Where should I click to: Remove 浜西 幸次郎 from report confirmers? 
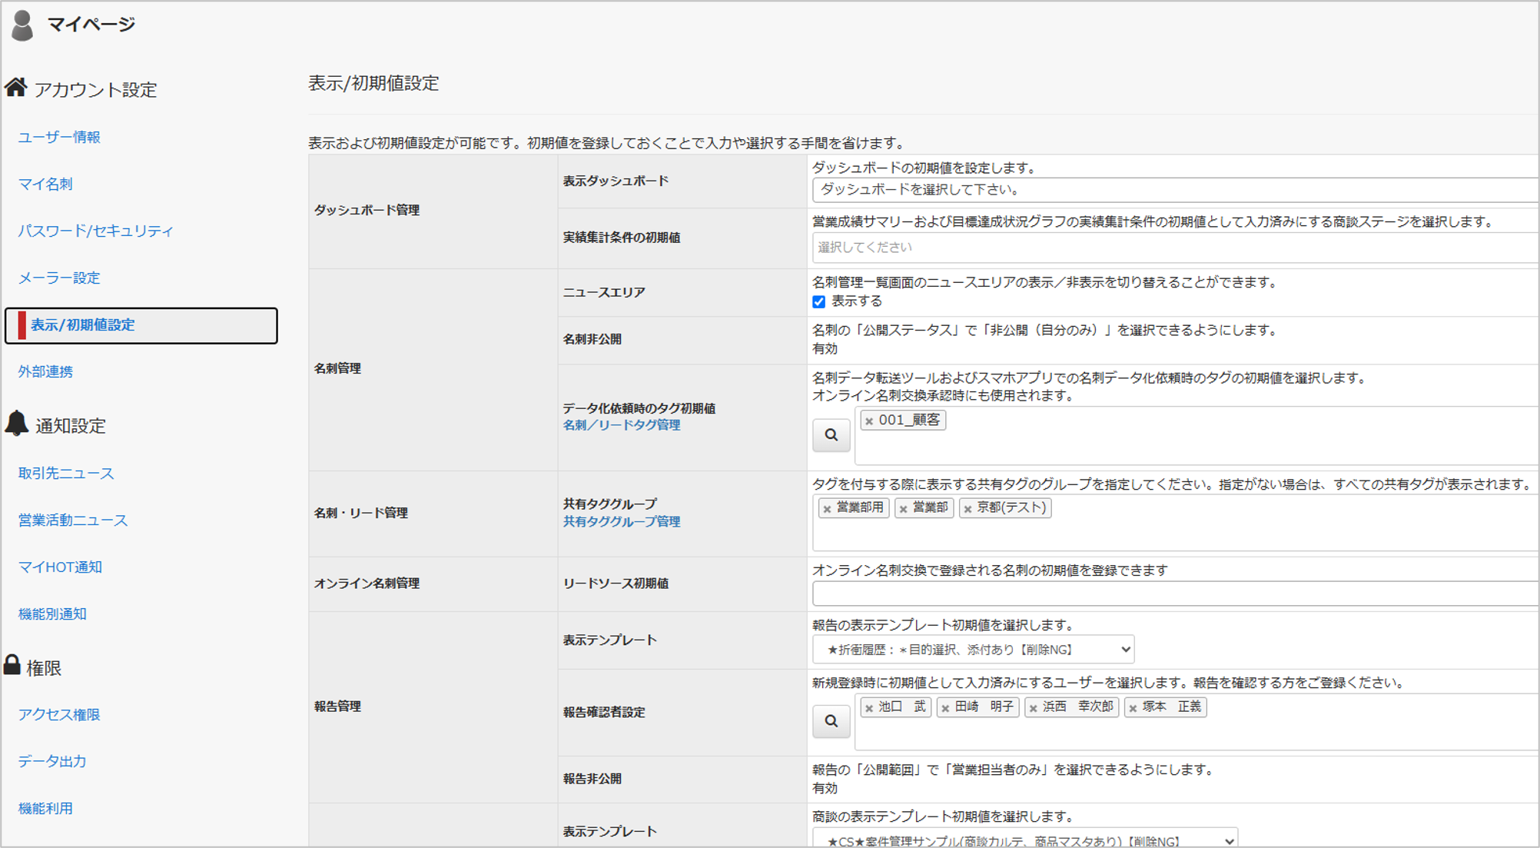1033,708
